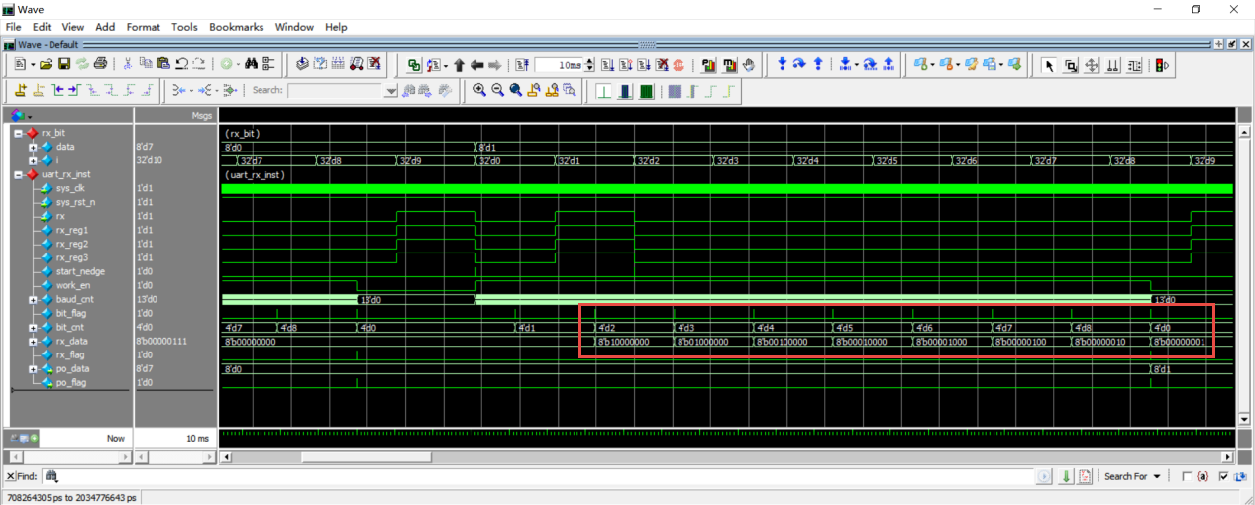Screen dimensions: 1255x505
Task: Click the Insert Cursor yellow plus icon
Action: (21, 91)
